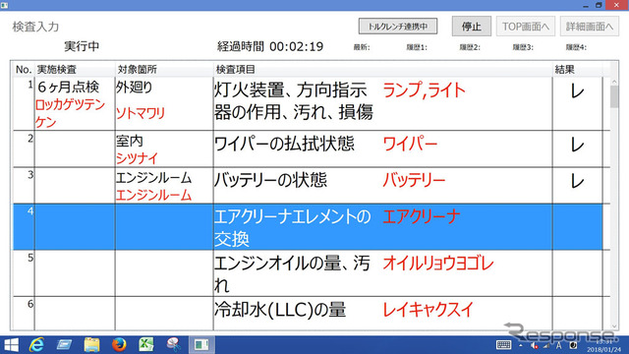Open File Explorer folder icon in taskbar
The width and height of the screenshot is (629, 354).
91,345
